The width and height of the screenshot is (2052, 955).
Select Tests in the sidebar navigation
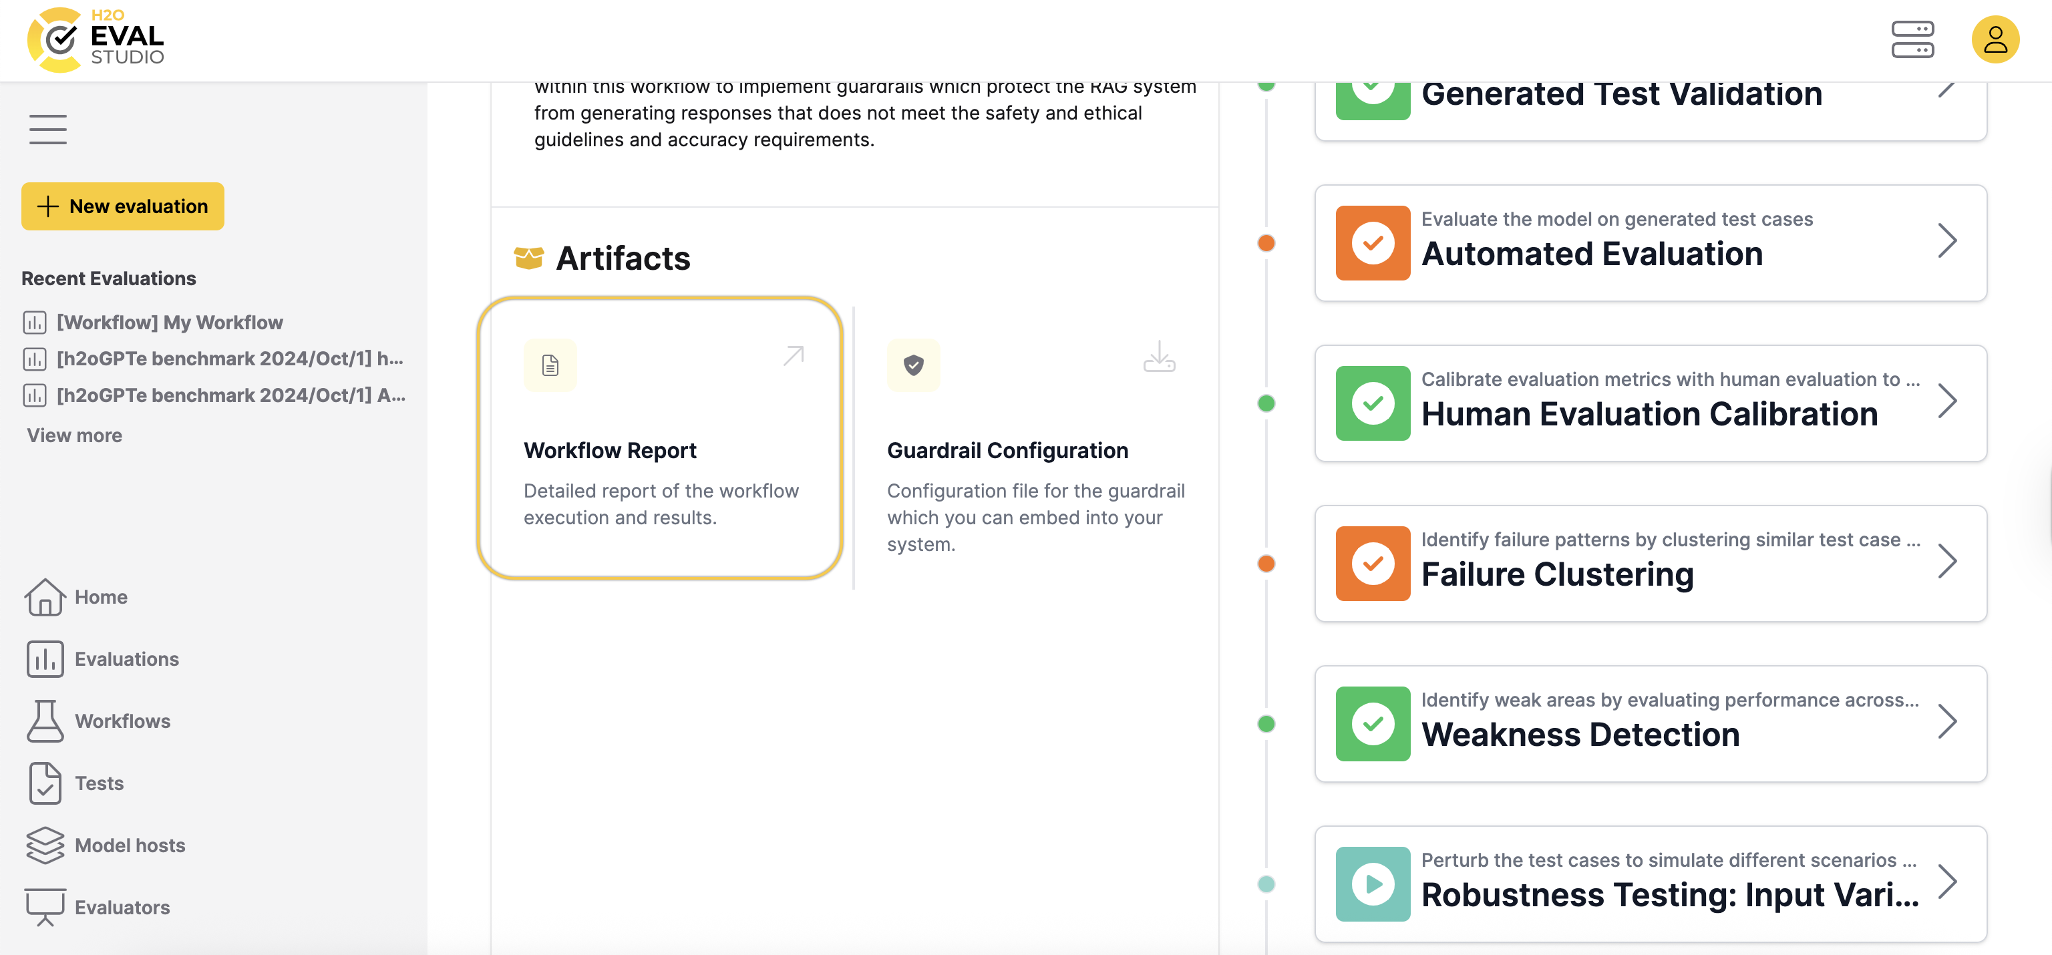click(45, 783)
